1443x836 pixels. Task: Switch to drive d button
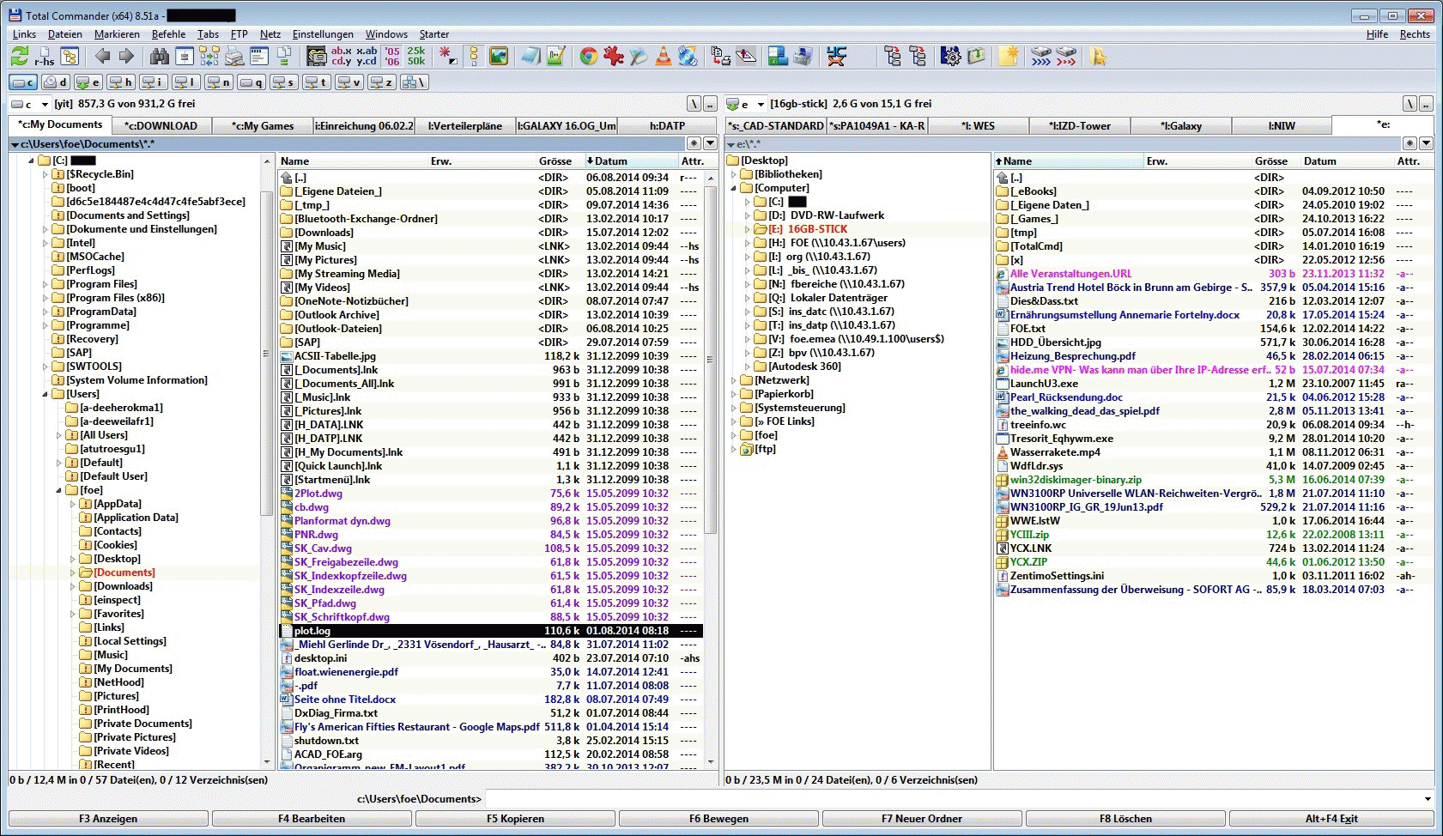tap(55, 82)
